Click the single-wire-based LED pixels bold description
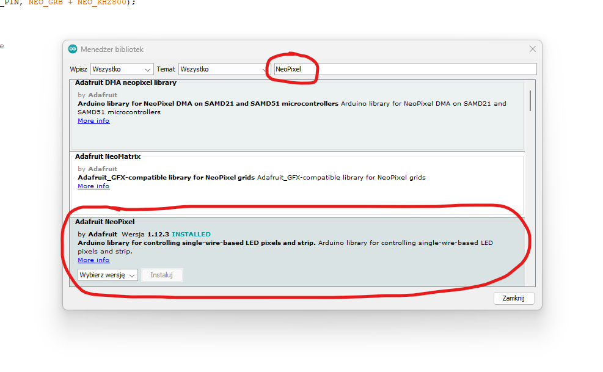The width and height of the screenshot is (603, 372). click(197, 243)
